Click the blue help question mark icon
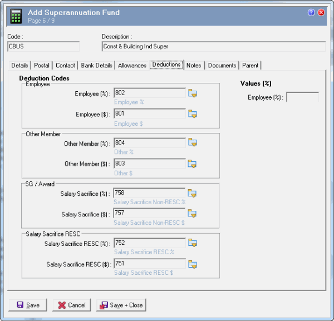This screenshot has width=334, height=321. (311, 13)
